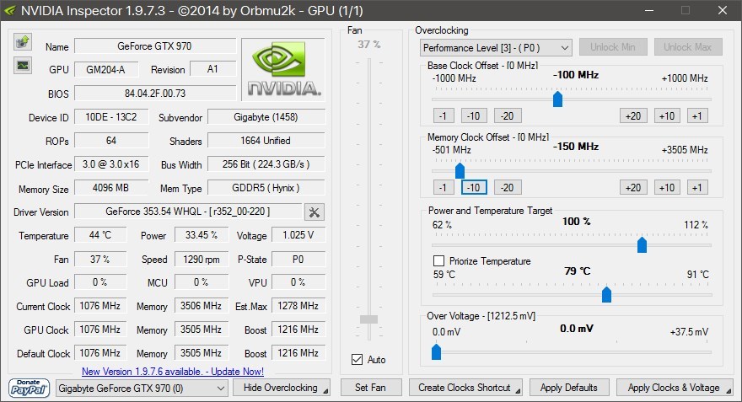This screenshot has height=402, width=742.
Task: Click the PCIe Interface value 3.0 @ 3.0 x16
Action: click(111, 164)
